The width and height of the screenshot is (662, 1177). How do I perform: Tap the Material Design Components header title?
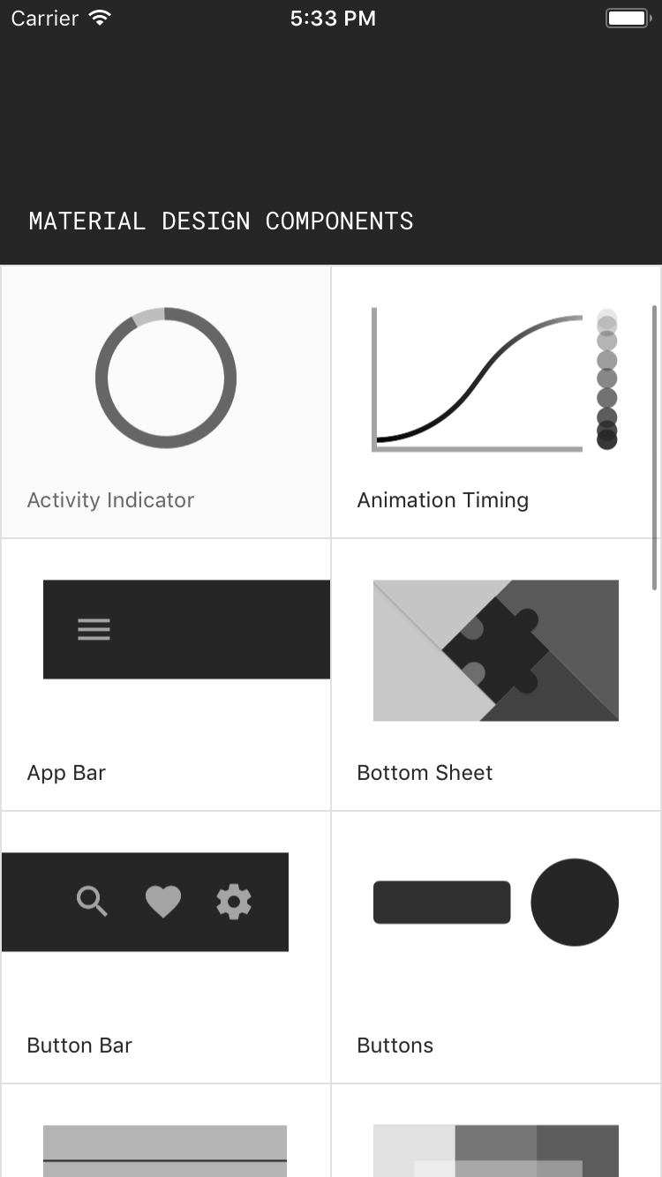click(x=221, y=221)
